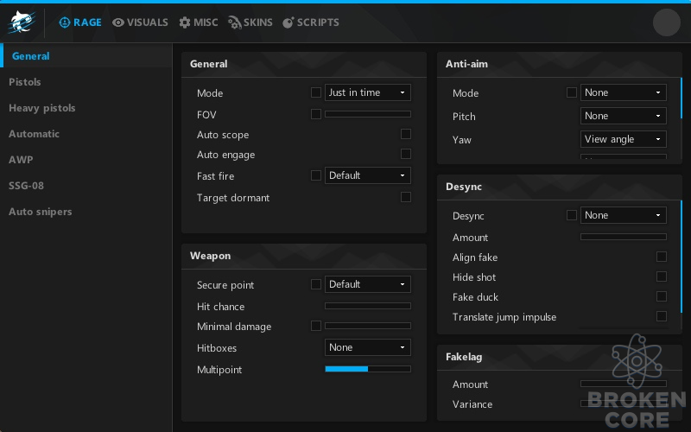The height and width of the screenshot is (432, 691).
Task: Expand the Yaw View angle dropdown
Action: pyautogui.click(x=623, y=139)
